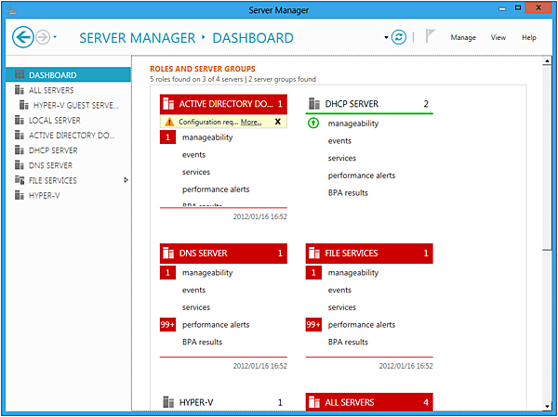
Task: Open the navigation history dropdown arrow
Action: coord(57,38)
